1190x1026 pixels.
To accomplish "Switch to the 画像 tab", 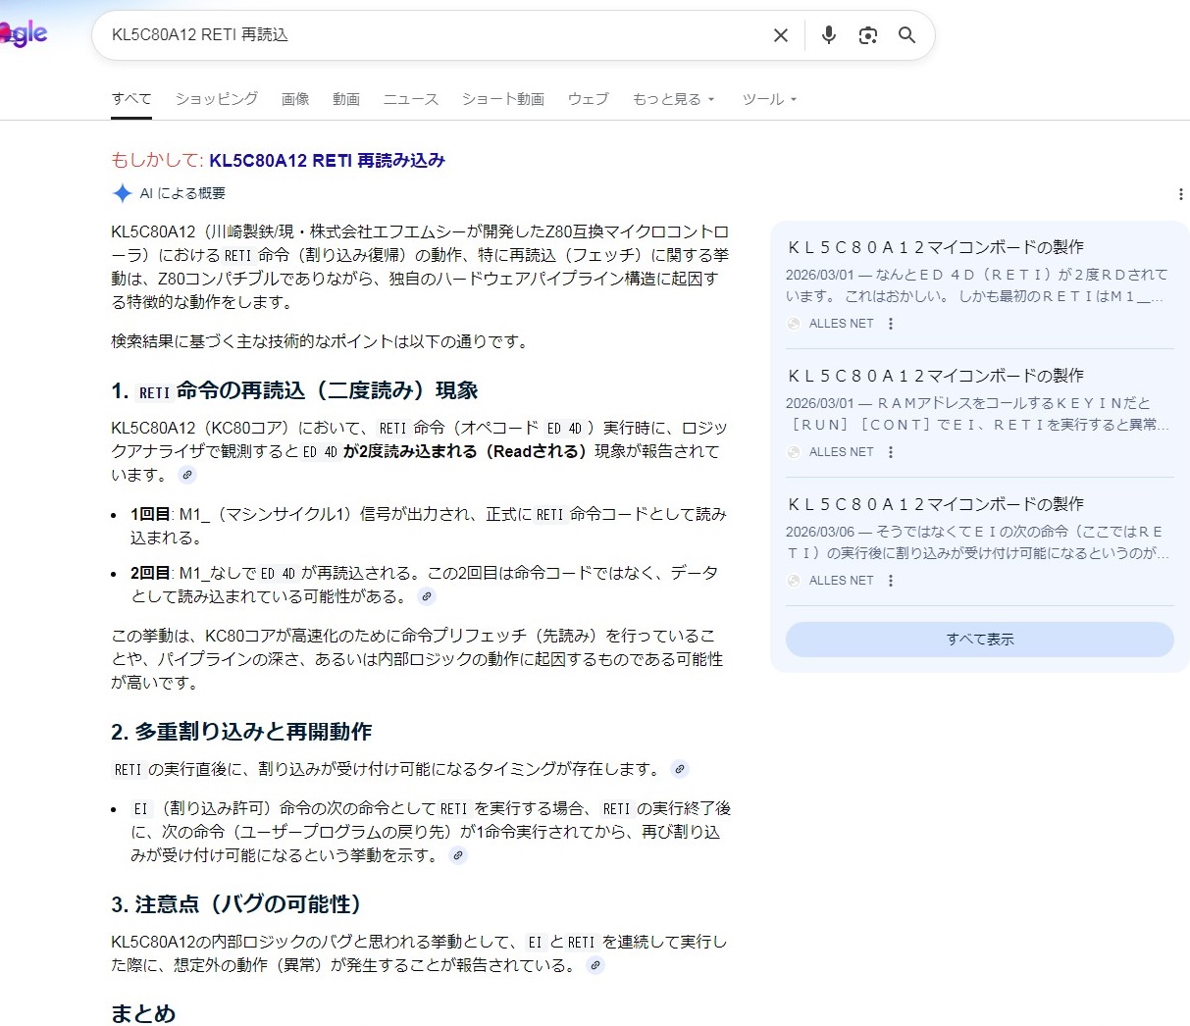I will click(295, 99).
